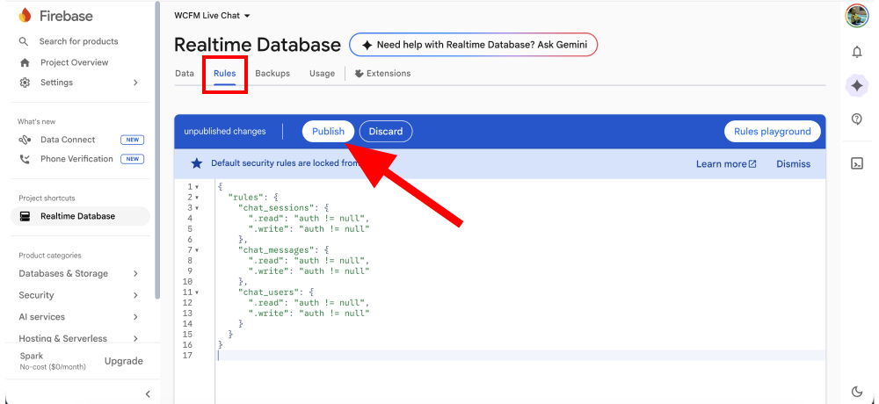Collapse code fold arrow on line 3
The image size is (879, 404).
point(197,208)
